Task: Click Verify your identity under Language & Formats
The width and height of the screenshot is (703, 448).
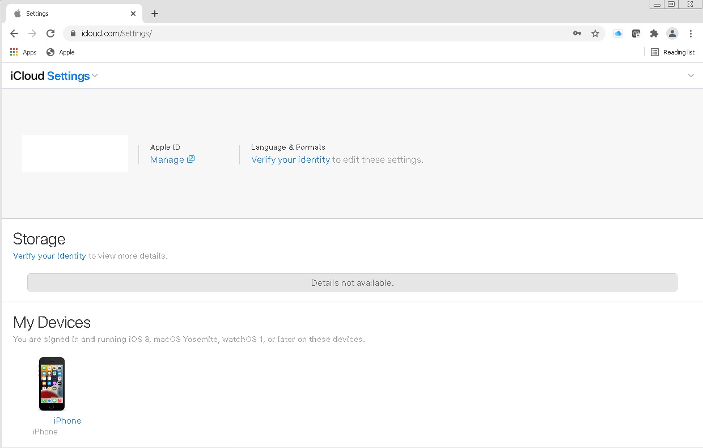Action: pyautogui.click(x=290, y=160)
